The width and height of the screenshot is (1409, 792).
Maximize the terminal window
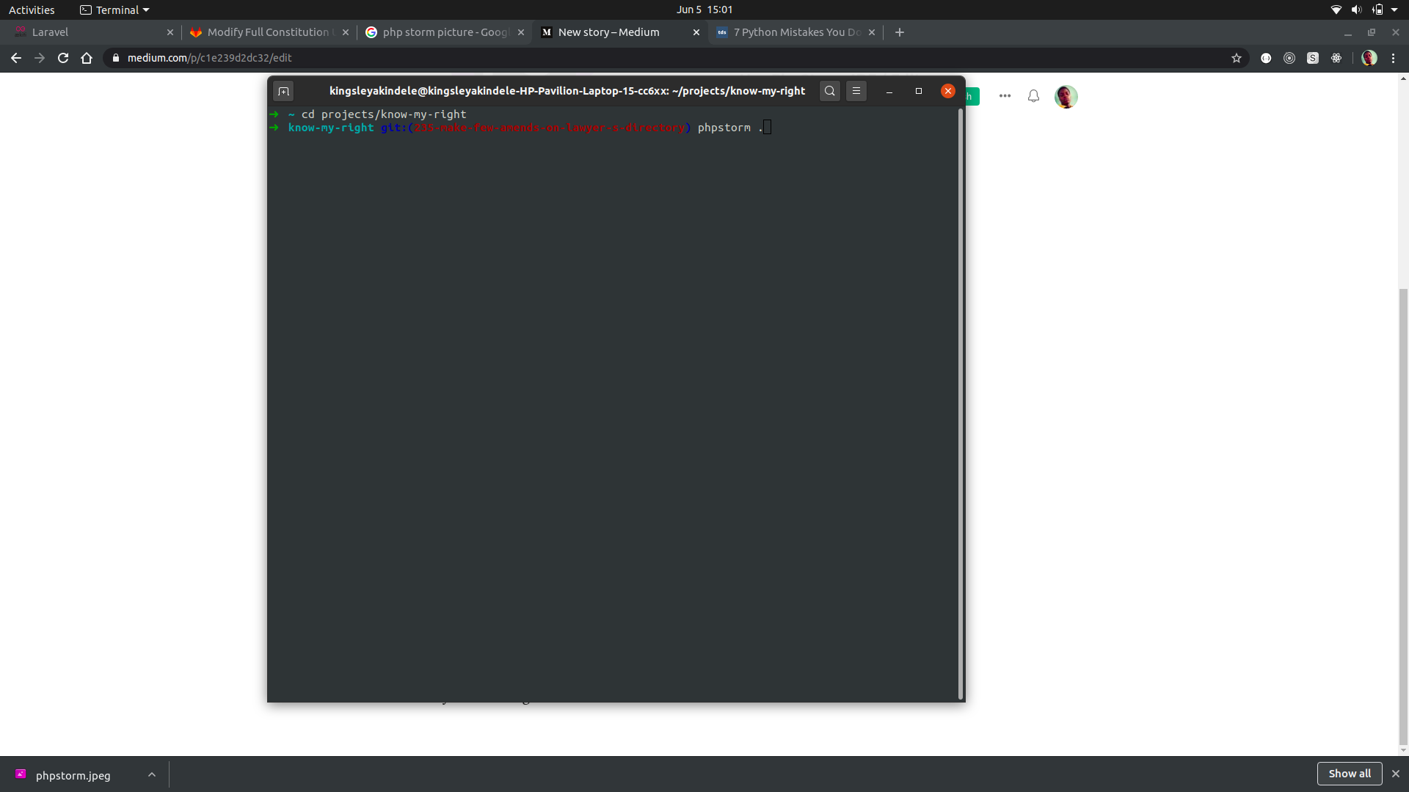[919, 91]
